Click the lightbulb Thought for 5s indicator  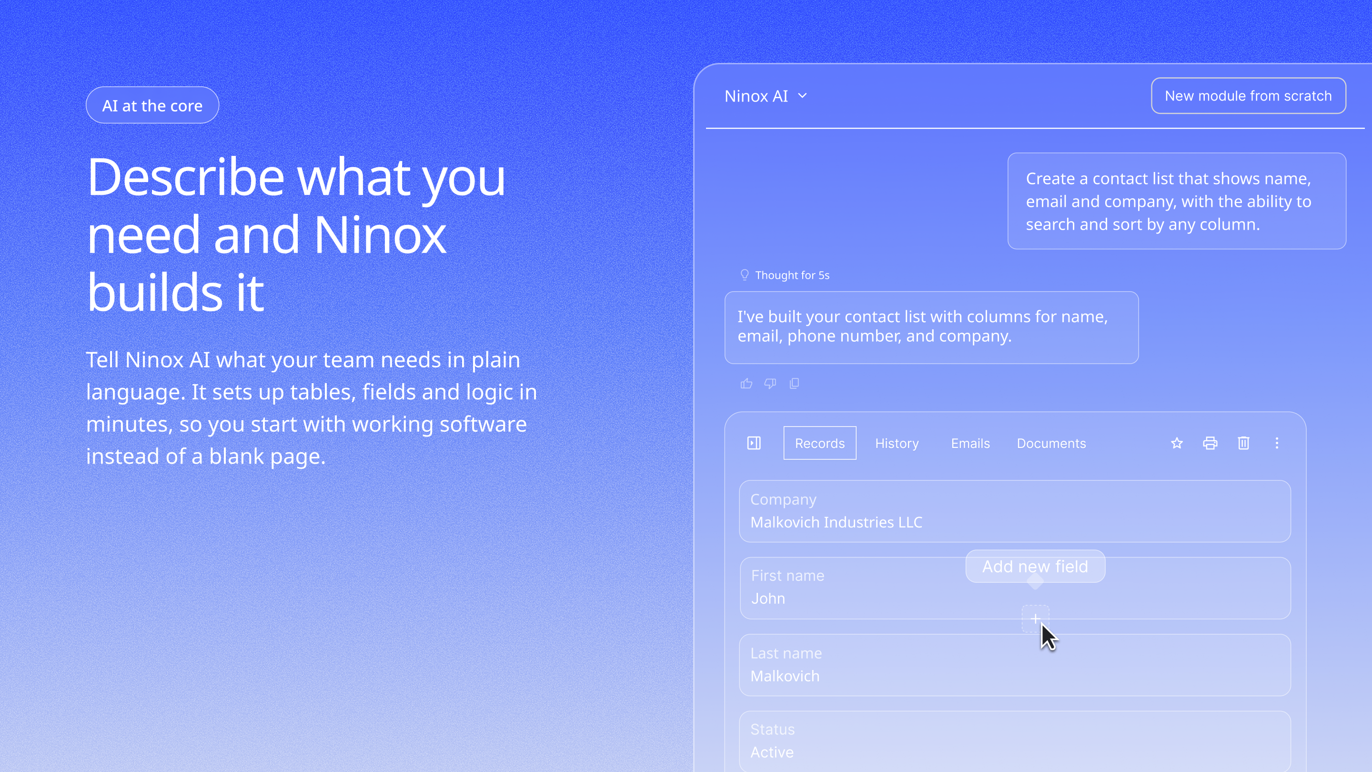[x=785, y=275]
